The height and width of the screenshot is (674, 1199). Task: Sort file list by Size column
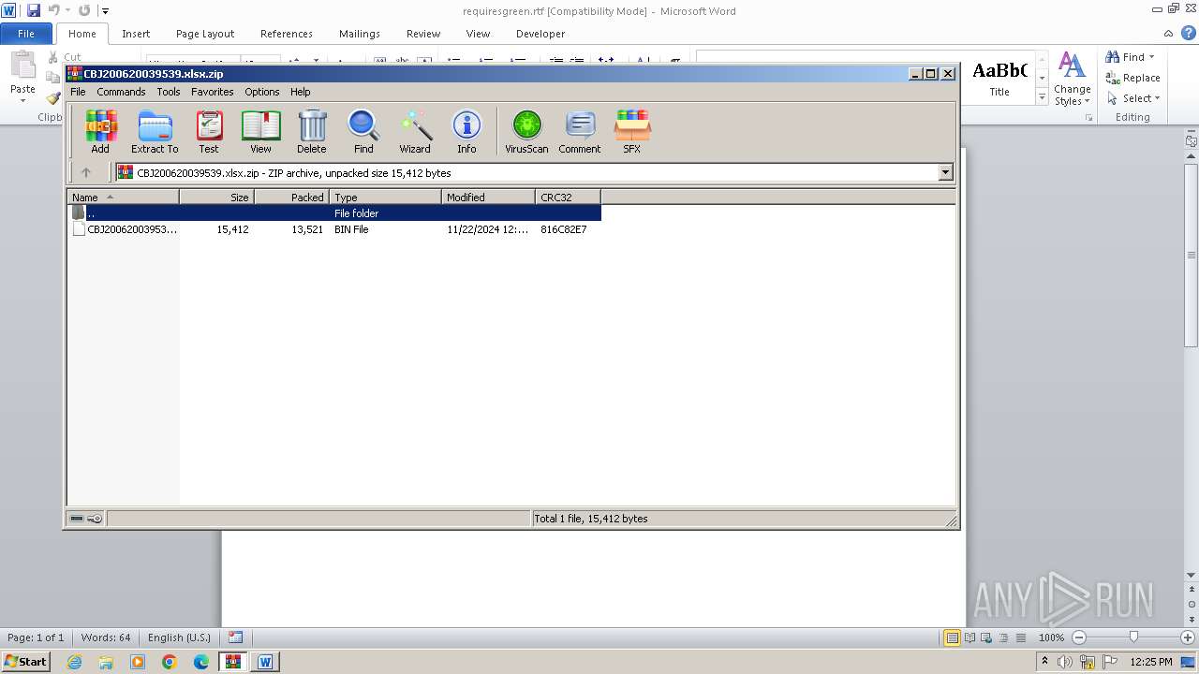[216, 197]
